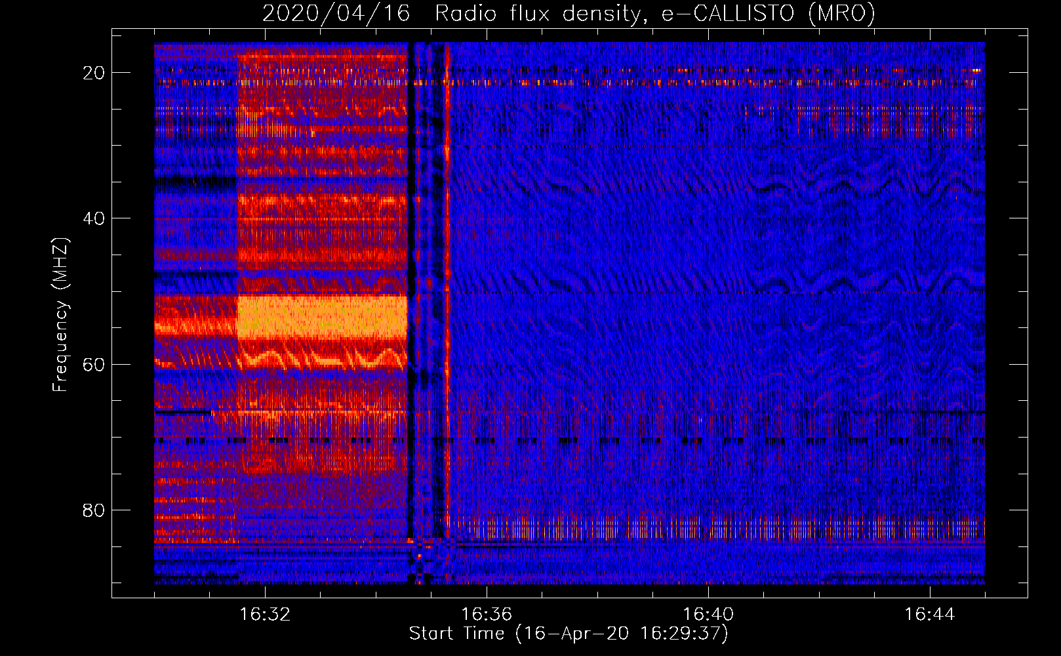Click the plot title "Radio flux density, e-CALLISTO (MRO)"
This screenshot has width=1061, height=656.
[654, 13]
